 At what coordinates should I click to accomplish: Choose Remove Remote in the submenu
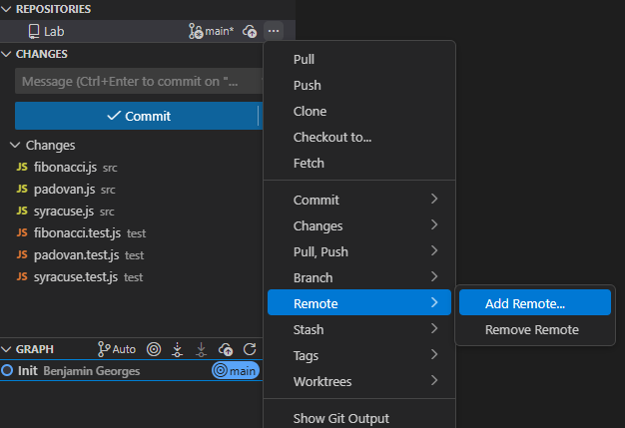(x=531, y=329)
